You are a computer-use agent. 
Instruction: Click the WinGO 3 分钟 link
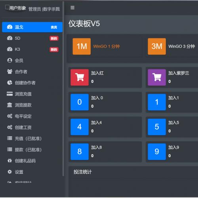181,46
